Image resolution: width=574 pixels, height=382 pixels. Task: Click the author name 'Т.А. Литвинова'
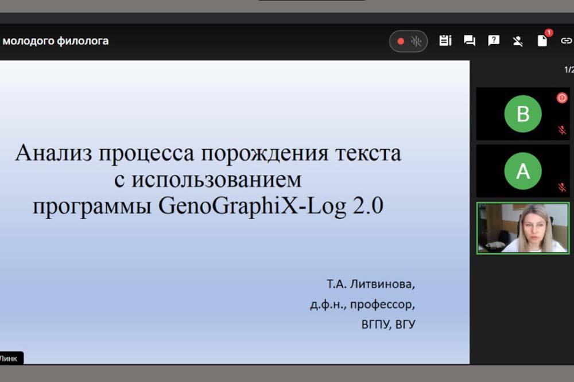[370, 284]
